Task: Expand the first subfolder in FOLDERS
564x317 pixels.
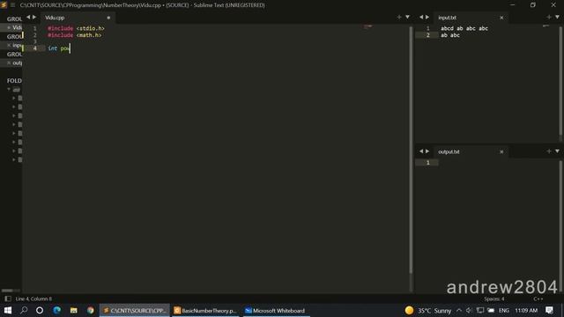Action: (14, 98)
